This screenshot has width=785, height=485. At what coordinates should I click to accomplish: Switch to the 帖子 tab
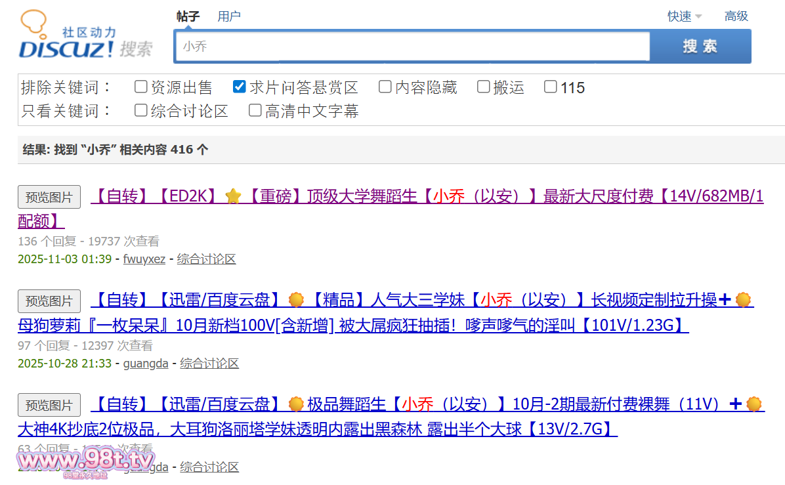pyautogui.click(x=188, y=16)
